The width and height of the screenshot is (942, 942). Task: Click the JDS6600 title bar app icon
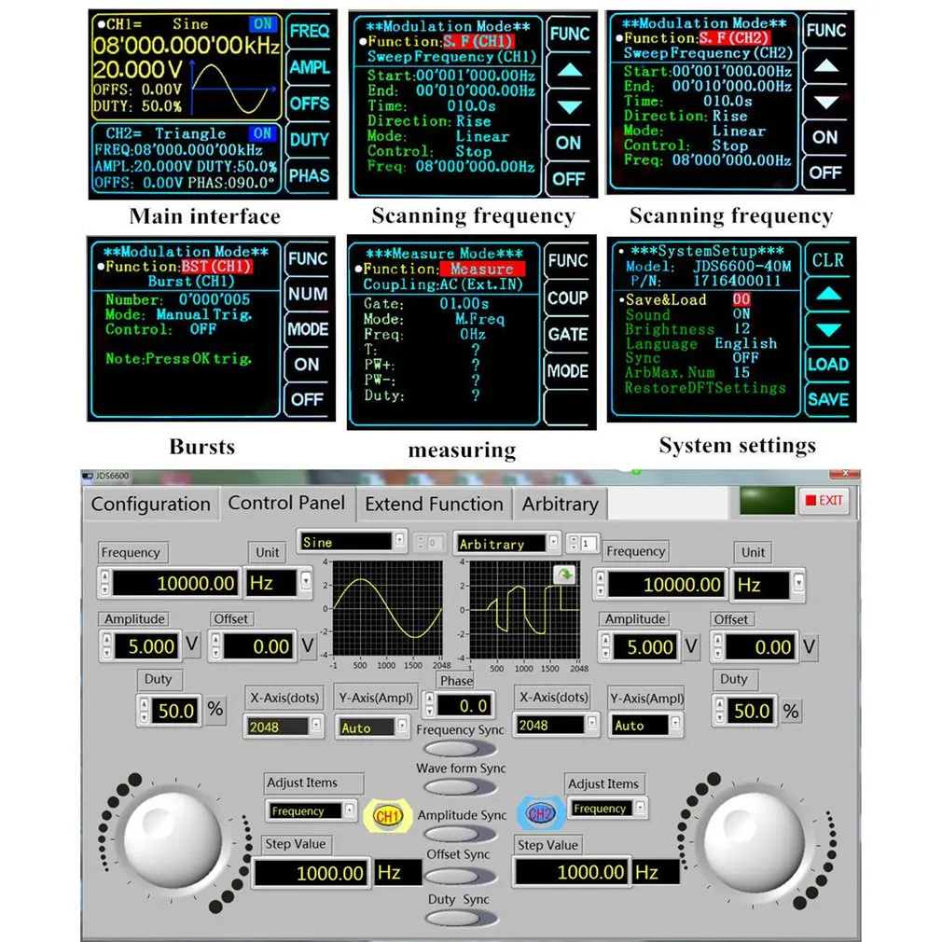88,476
